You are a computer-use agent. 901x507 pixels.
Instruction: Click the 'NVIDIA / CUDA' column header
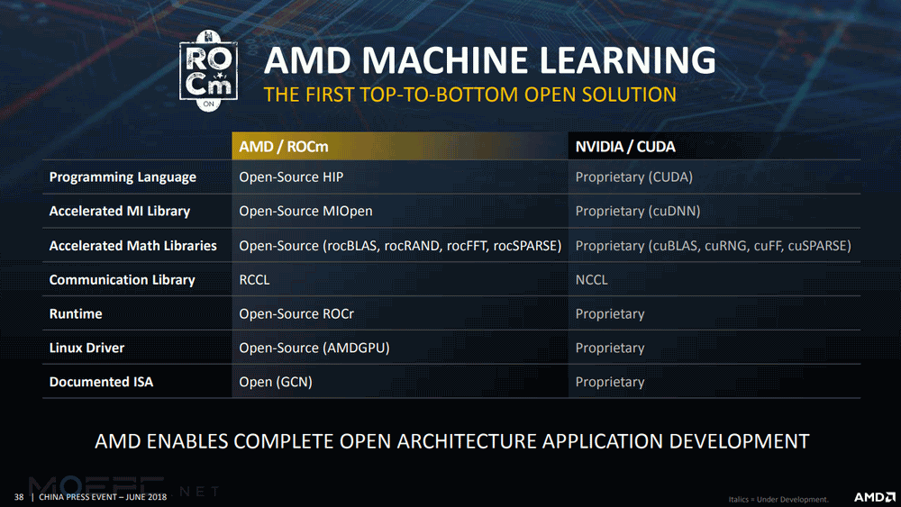pos(714,147)
